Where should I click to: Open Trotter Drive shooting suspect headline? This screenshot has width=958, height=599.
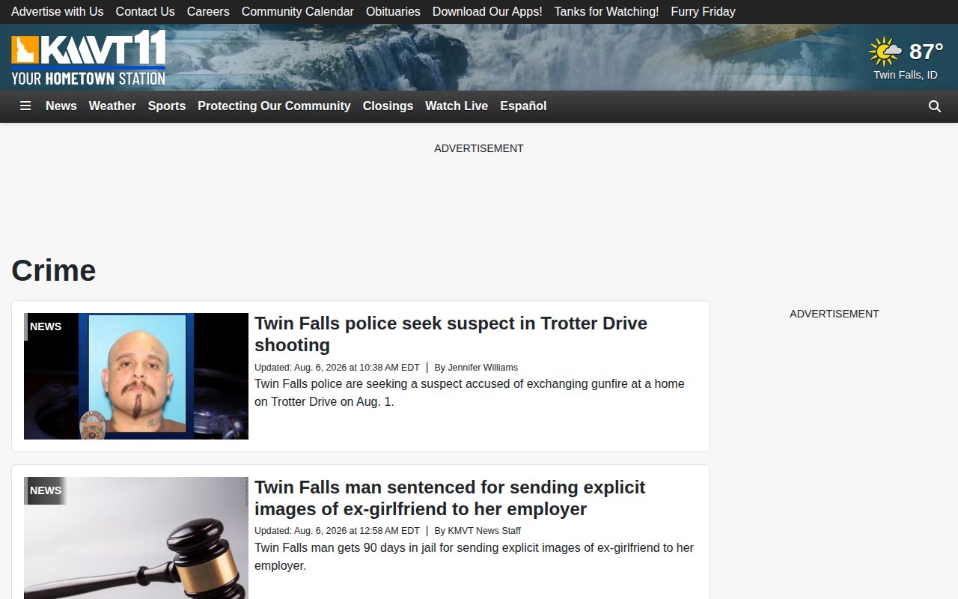451,334
